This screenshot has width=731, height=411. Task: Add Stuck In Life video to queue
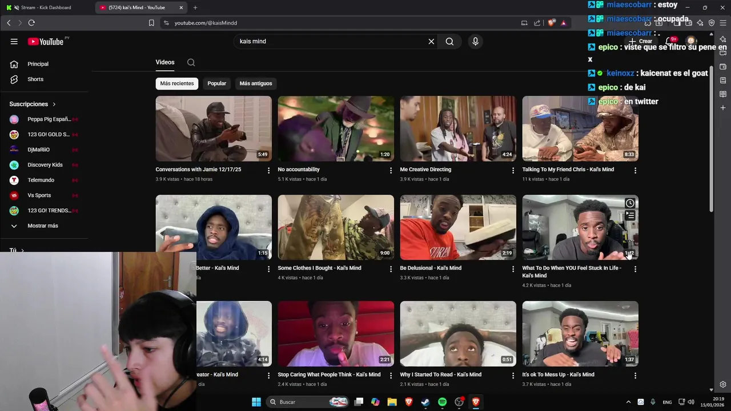630,216
